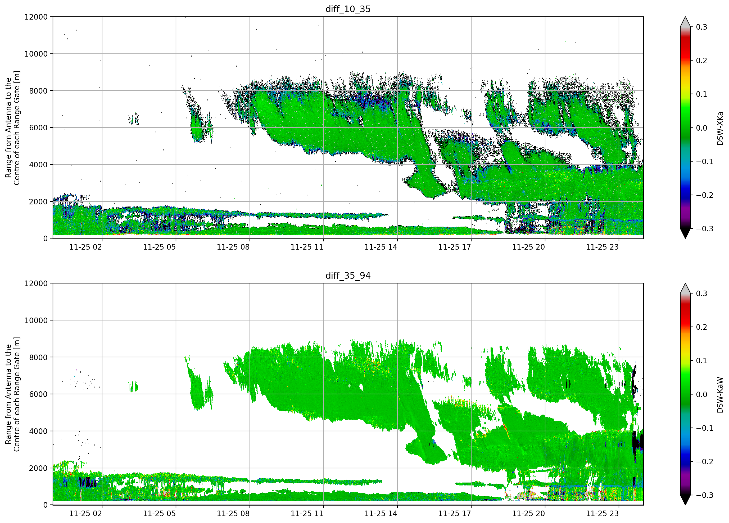Viewport: 729px width, 523px height.
Task: Click '−0.2' tick on DSW-KaW colorbar
Action: (x=705, y=462)
